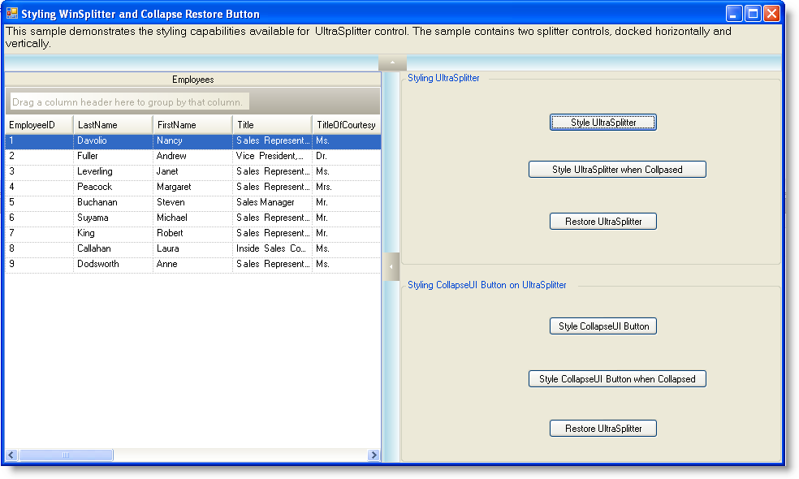
Task: Click the Employees grid caption header
Action: (x=193, y=80)
